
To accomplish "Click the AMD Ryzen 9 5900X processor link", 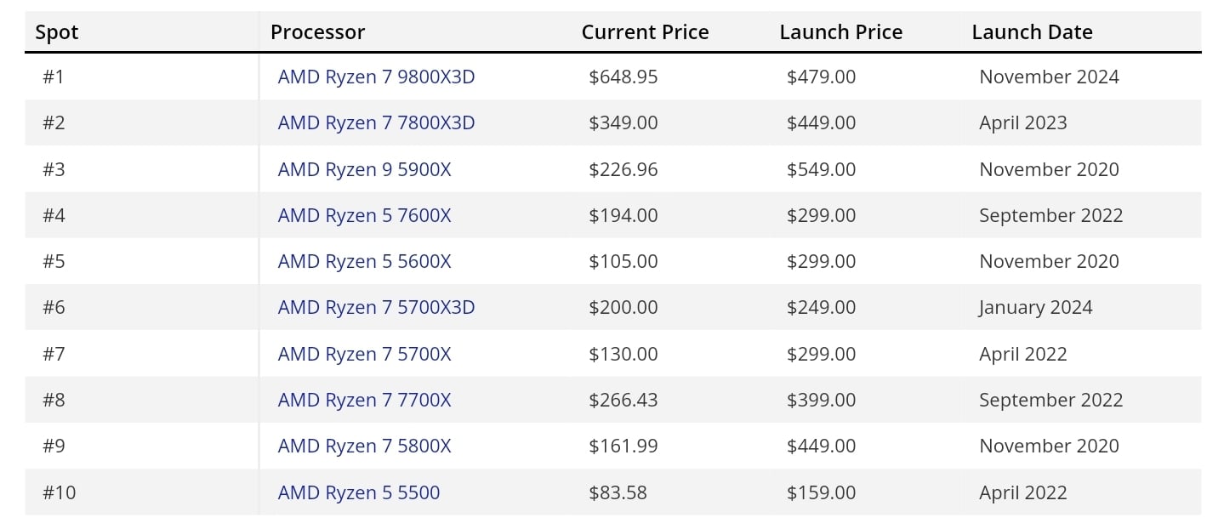I will 364,169.
